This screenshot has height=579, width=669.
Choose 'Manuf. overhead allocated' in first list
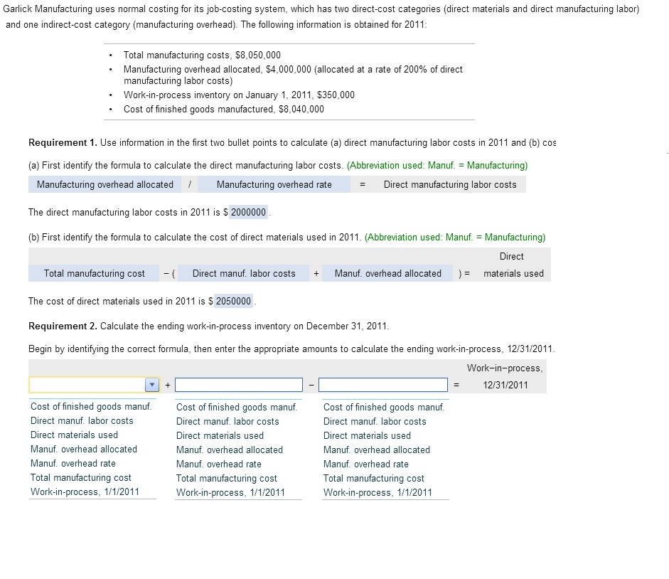tap(84, 450)
